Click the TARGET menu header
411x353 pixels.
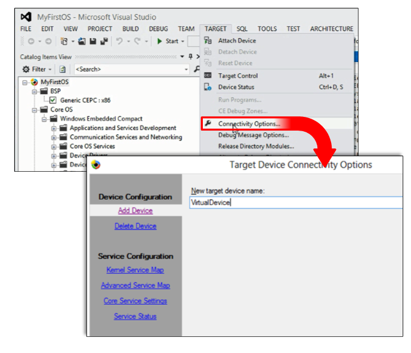[215, 29]
